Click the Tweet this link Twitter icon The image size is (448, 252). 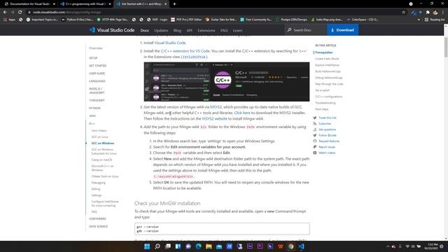314,118
